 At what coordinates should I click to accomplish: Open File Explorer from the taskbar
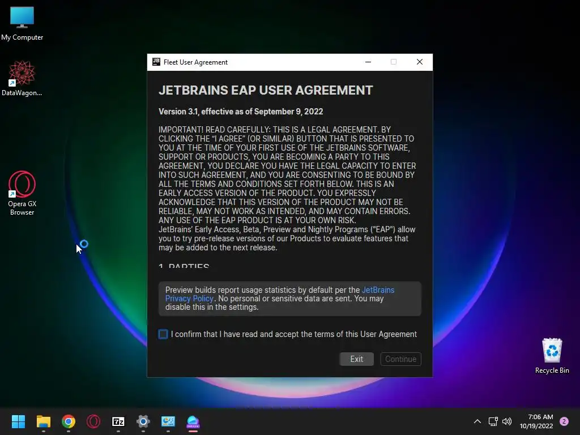(x=43, y=421)
